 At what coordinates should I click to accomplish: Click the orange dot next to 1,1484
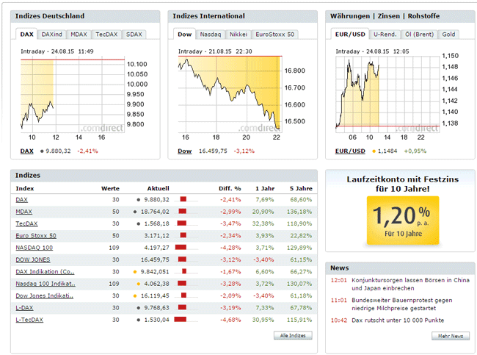374,151
